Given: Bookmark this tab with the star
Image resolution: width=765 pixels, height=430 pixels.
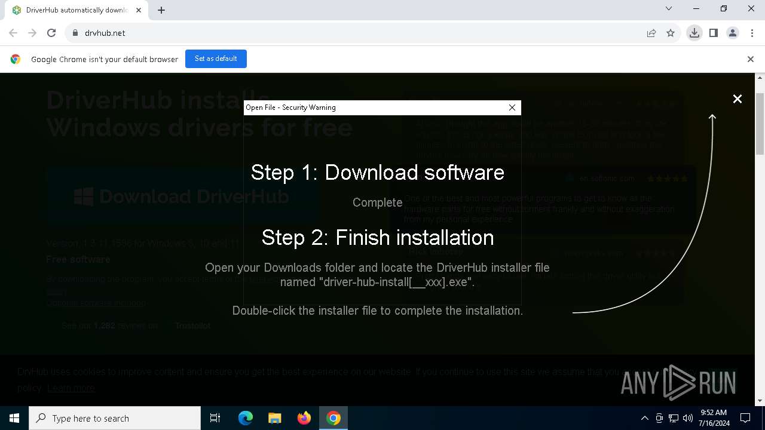Looking at the screenshot, I should (671, 33).
